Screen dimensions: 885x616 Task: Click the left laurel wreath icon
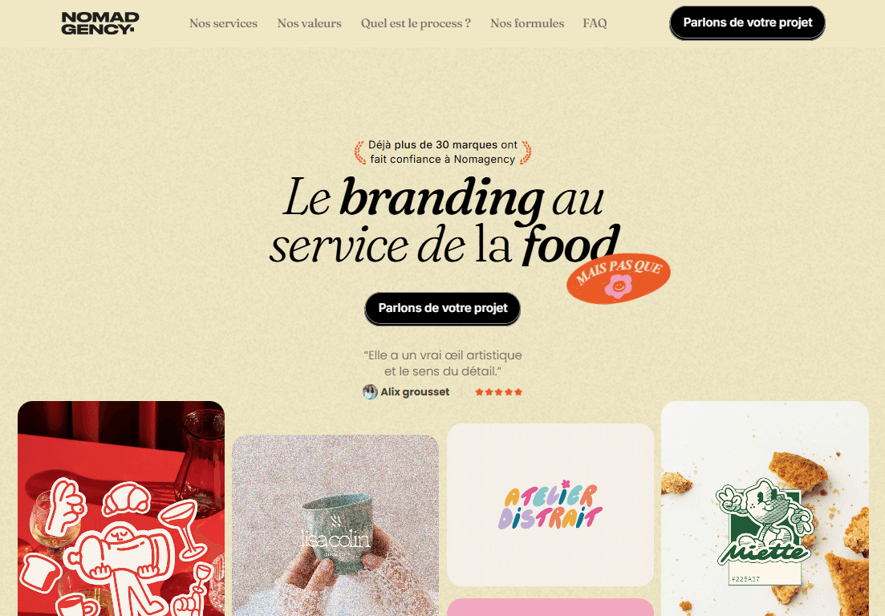click(359, 152)
